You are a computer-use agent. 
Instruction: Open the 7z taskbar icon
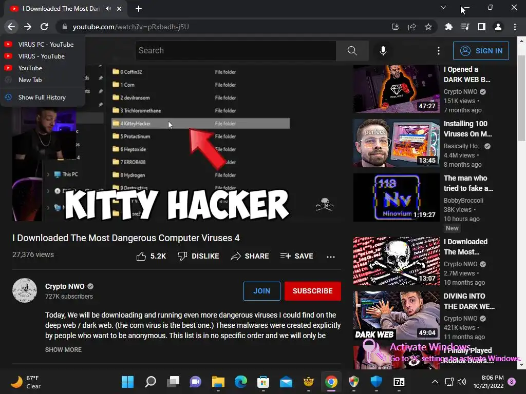coord(399,382)
